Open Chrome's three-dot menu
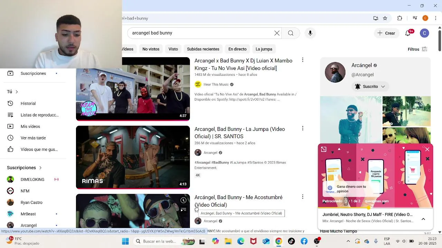This screenshot has width=442, height=248. pyautogui.click(x=436, y=18)
